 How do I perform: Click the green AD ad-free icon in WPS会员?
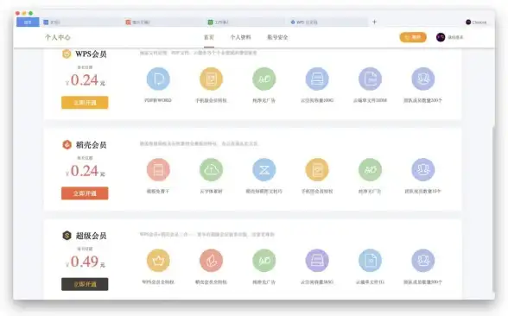[x=264, y=79]
